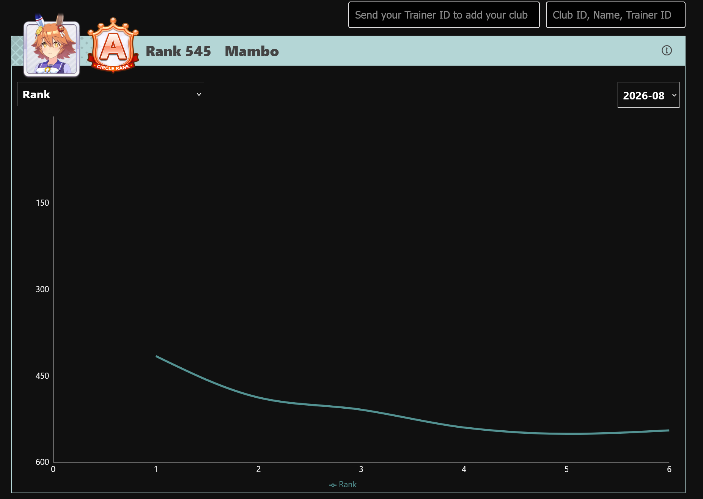Open the 2026-08 month dropdown
The height and width of the screenshot is (499, 703).
pyautogui.click(x=648, y=95)
